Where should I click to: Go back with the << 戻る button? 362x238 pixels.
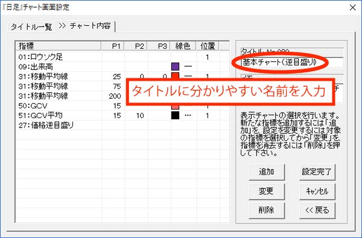[x=317, y=210]
